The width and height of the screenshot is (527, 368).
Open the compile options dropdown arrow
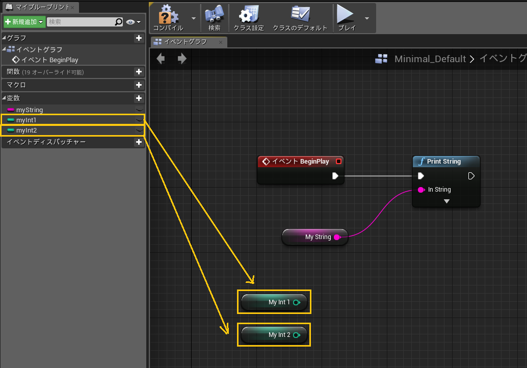[x=194, y=18]
